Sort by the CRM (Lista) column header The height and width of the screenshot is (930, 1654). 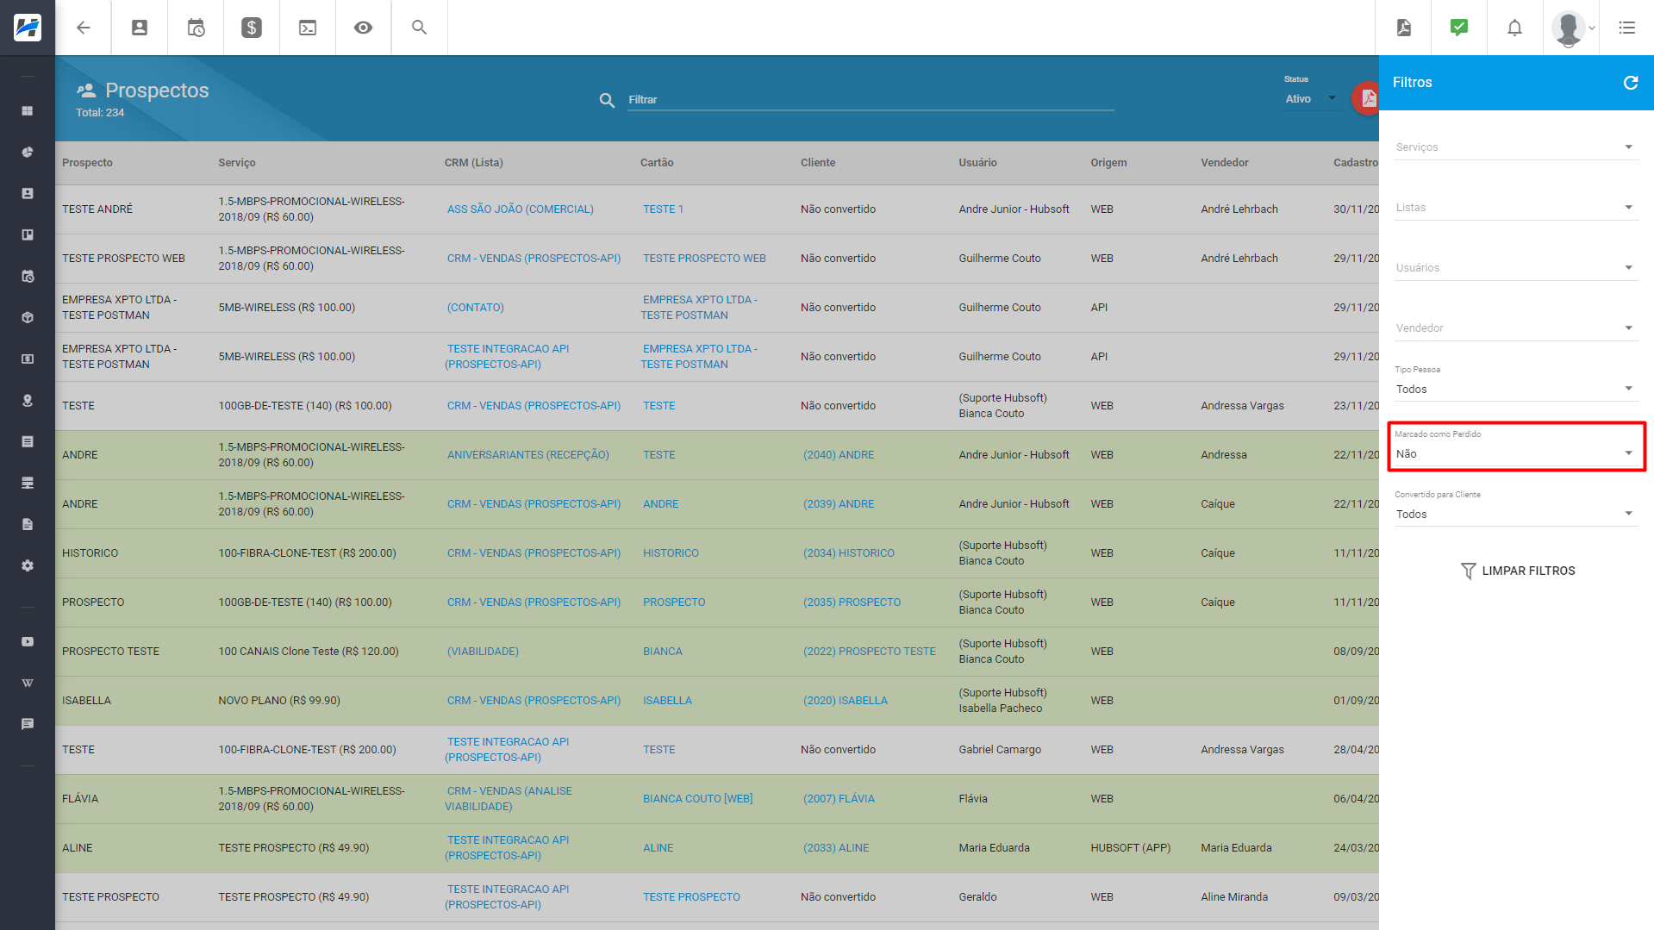[474, 163]
